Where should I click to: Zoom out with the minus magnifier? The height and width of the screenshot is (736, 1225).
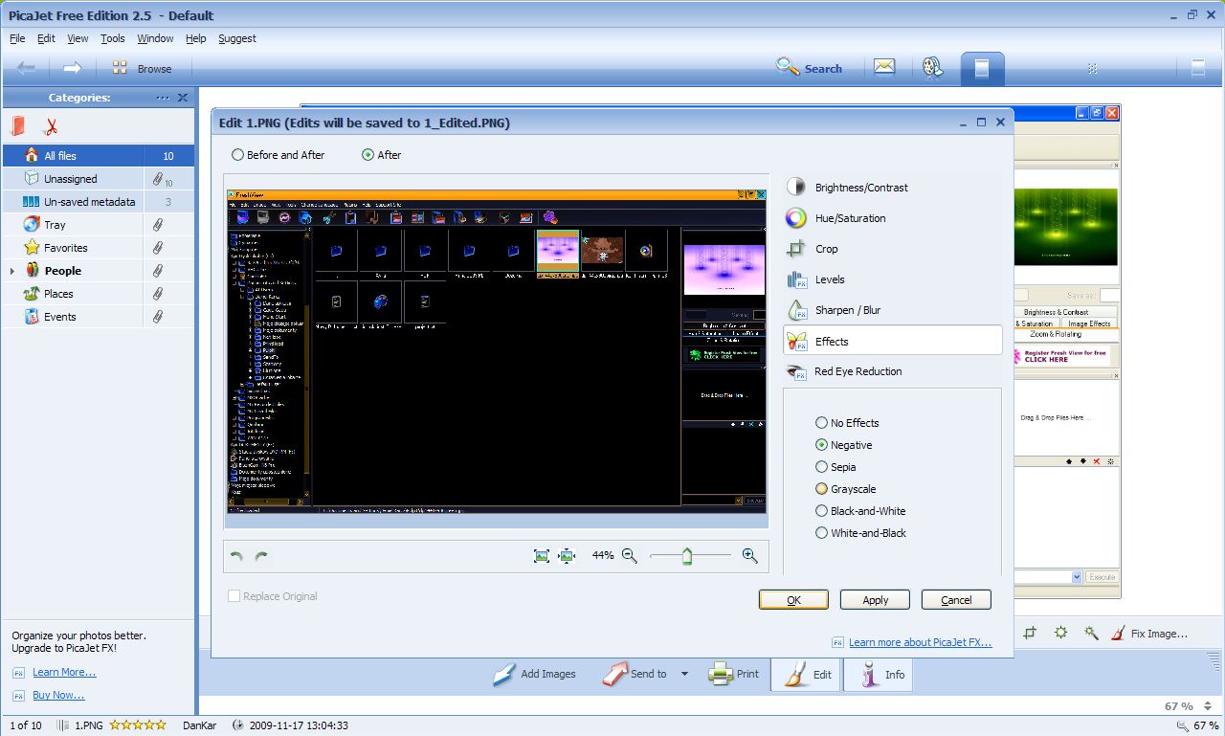(x=630, y=555)
